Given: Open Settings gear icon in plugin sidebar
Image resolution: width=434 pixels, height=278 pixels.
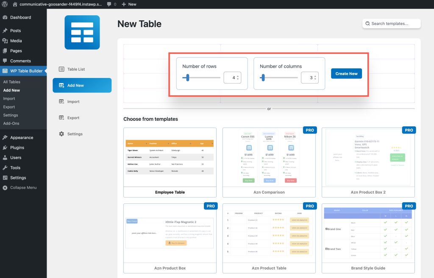Looking at the screenshot, I should point(61,134).
